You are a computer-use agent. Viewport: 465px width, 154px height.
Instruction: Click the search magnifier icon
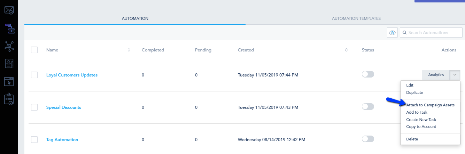pos(404,33)
